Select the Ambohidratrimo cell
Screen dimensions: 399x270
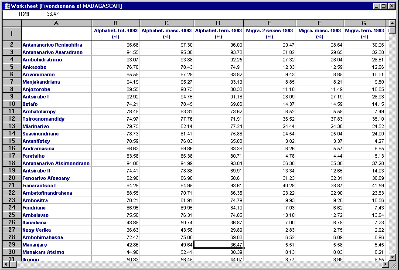(x=57, y=60)
